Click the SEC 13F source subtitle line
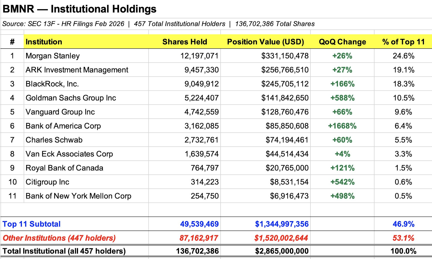 [x=158, y=24]
